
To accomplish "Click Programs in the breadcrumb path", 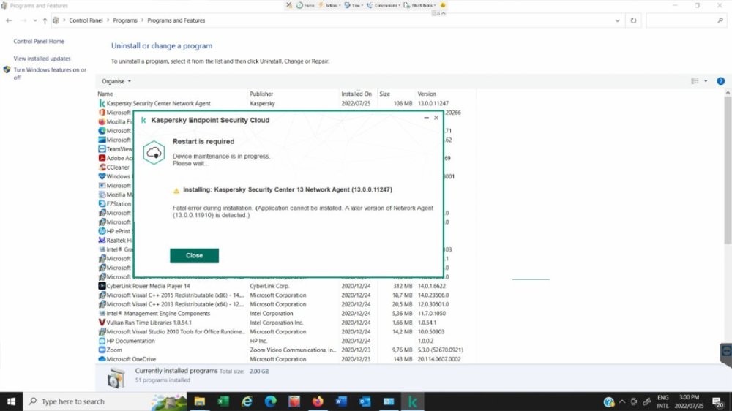I will (125, 20).
